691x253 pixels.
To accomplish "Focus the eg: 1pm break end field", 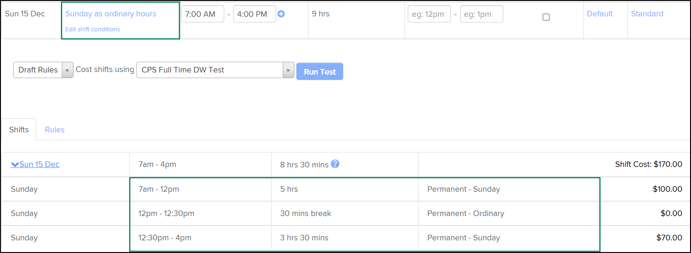I will (481, 14).
